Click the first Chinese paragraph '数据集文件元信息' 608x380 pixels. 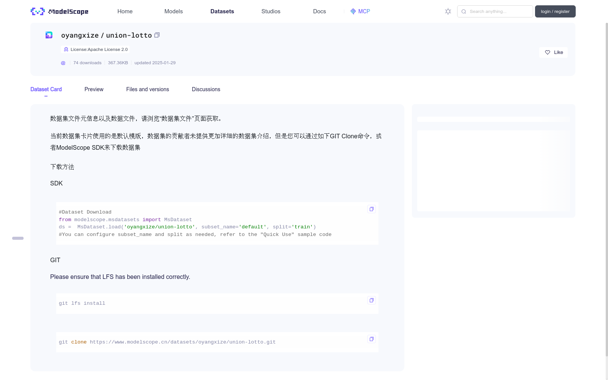pyautogui.click(x=137, y=119)
